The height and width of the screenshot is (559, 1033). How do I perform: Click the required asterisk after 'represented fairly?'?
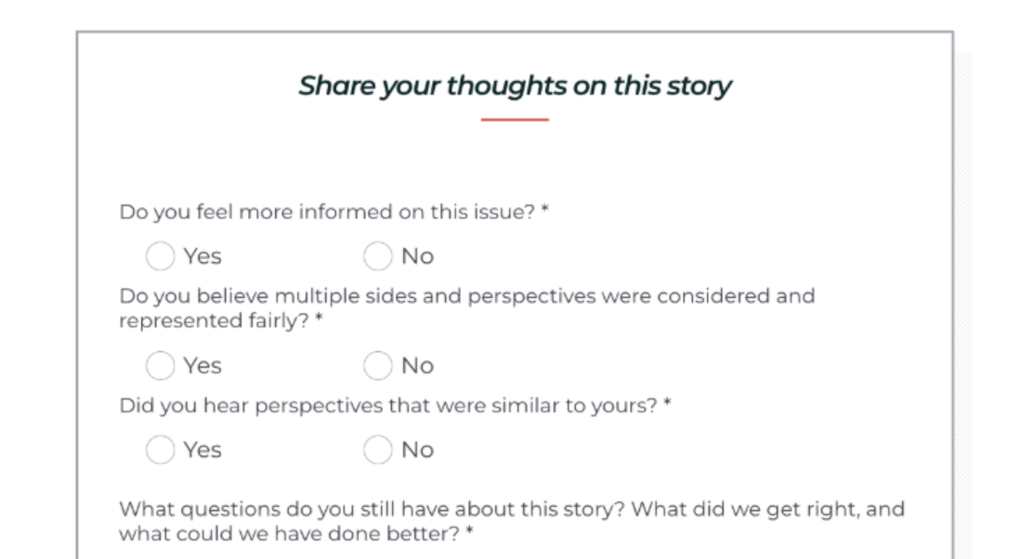click(319, 319)
